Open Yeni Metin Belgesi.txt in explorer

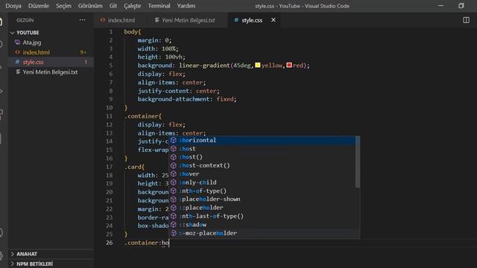tap(50, 72)
